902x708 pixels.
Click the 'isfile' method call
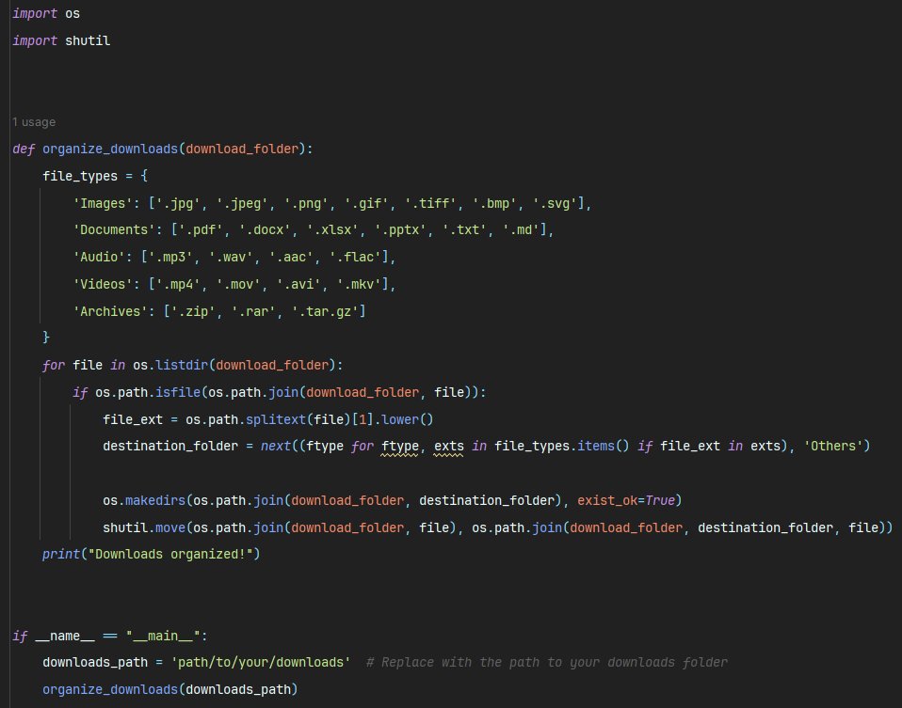178,392
